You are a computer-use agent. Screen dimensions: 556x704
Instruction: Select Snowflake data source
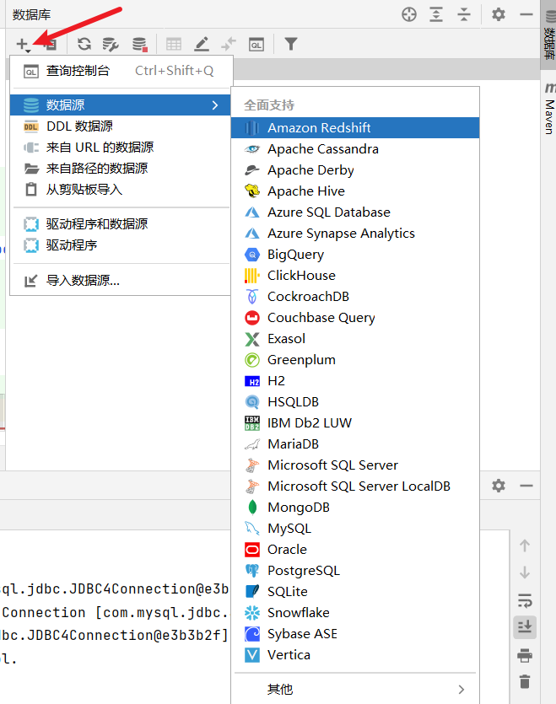click(355, 613)
